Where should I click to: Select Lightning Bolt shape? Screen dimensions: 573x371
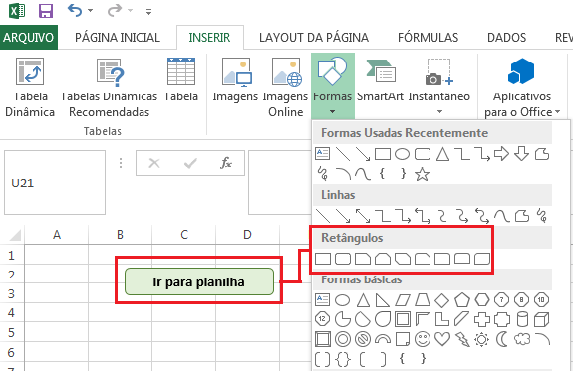coord(462,339)
